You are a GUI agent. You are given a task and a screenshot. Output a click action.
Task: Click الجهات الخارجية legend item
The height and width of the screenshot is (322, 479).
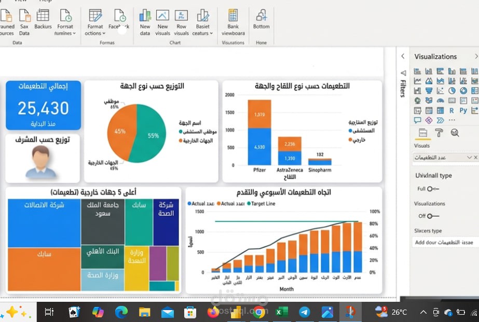tap(196, 141)
